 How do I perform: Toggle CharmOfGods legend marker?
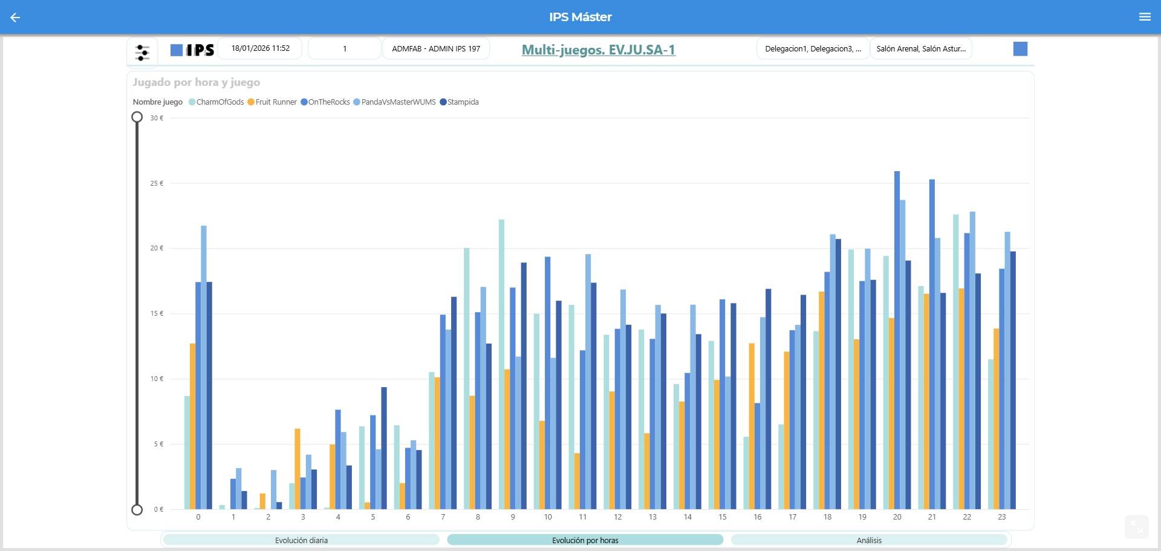tap(192, 102)
